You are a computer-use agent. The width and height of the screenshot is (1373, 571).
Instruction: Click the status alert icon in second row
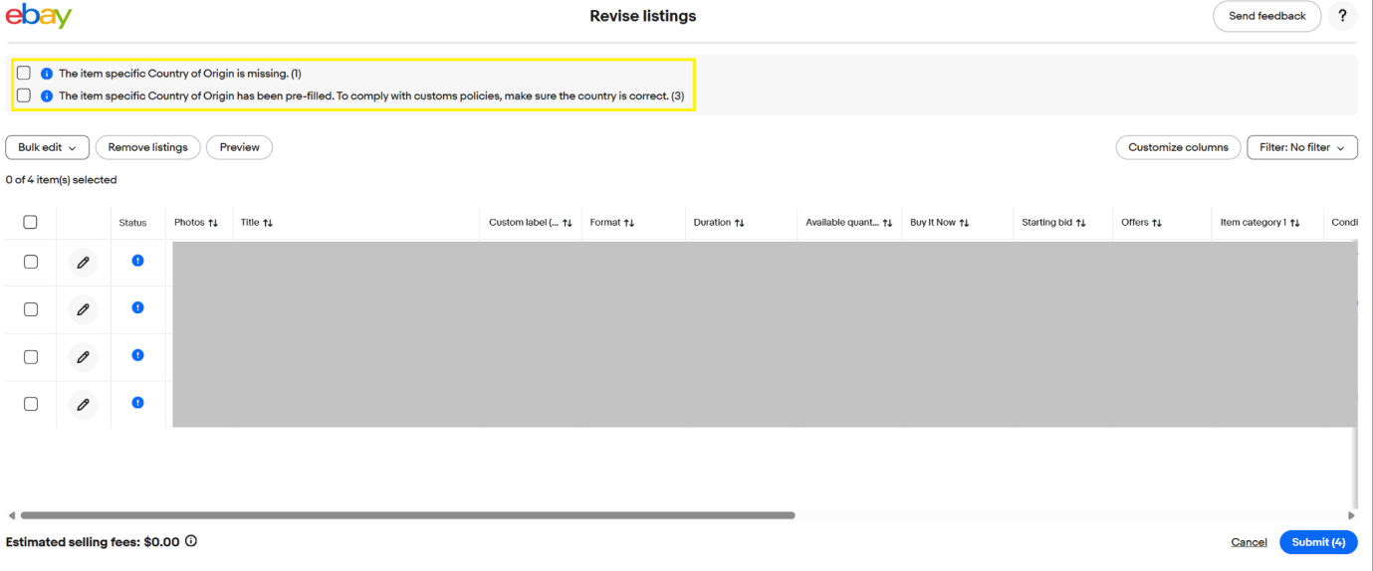pos(137,307)
